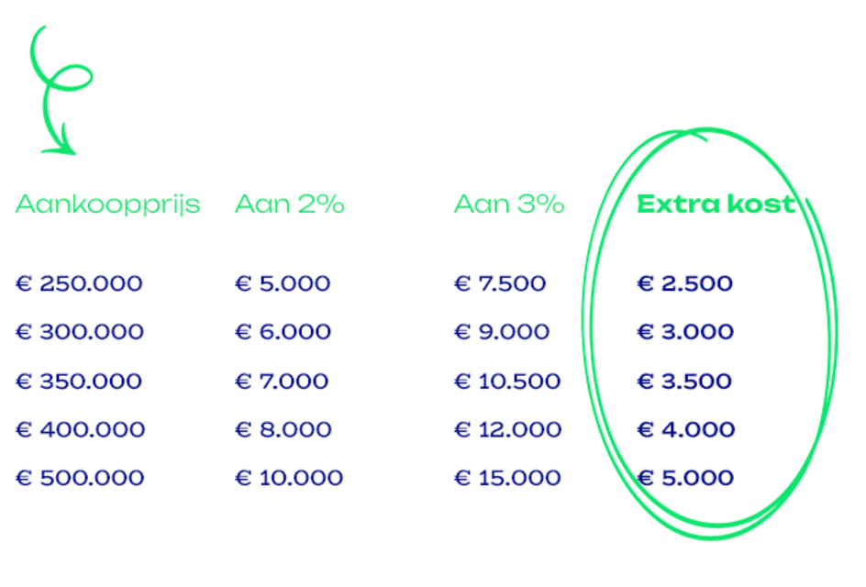Click the € 12.000 value at 3%
Screen dimensions: 866x587
(x=508, y=429)
